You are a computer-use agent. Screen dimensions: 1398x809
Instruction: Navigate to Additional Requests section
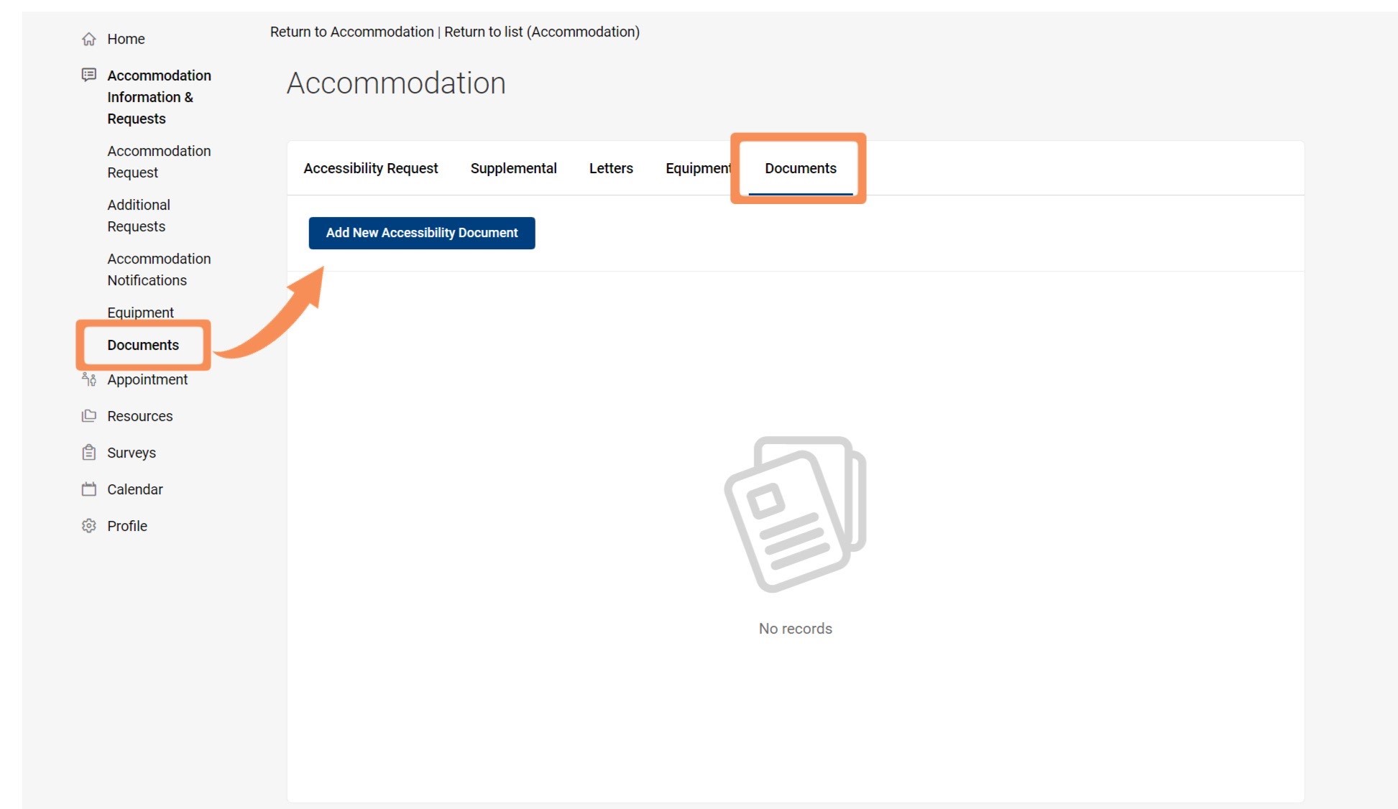pos(139,216)
